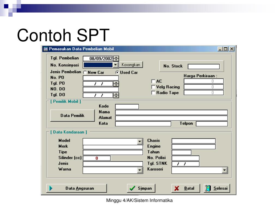Focus the Kode owner field
279x209 pixels.
click(127, 107)
